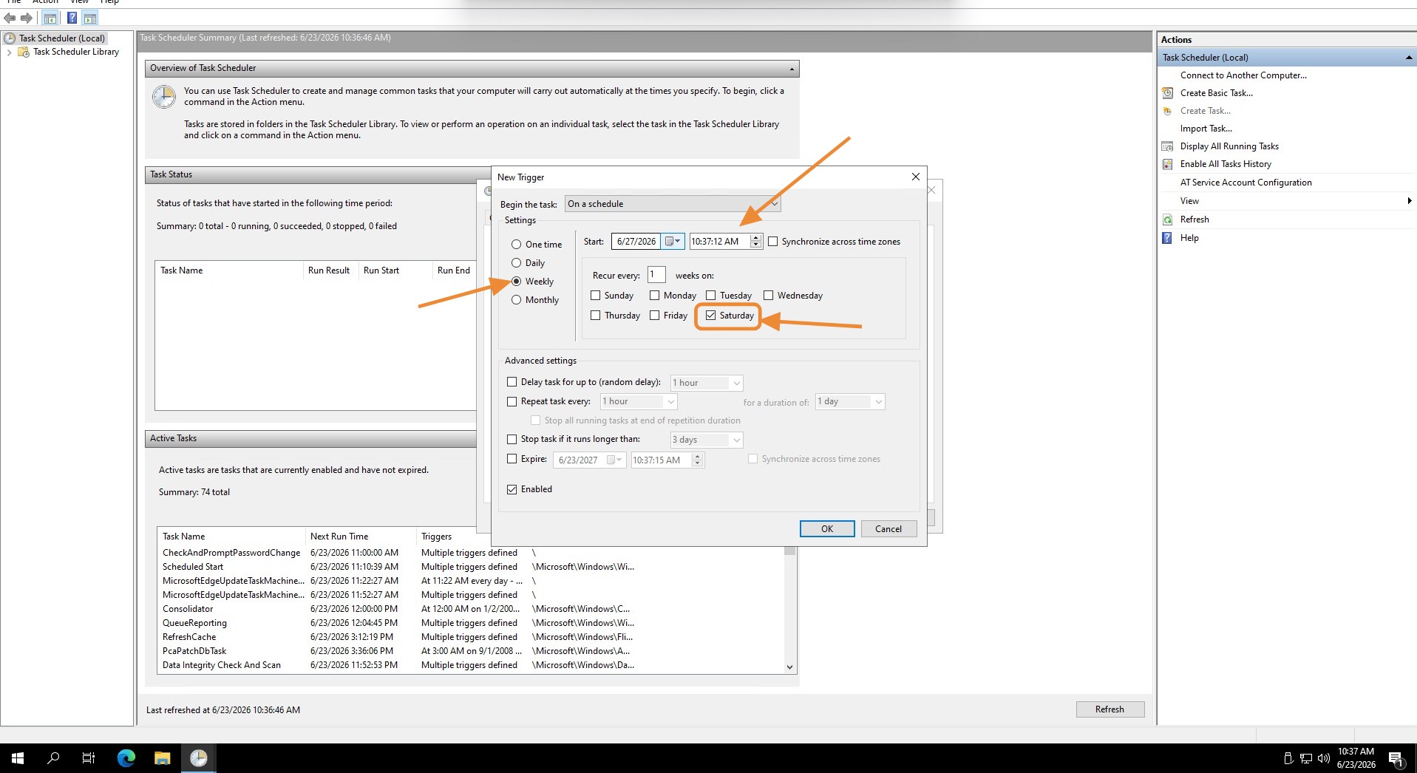
Task: Open AT Service Account Configuration
Action: click(x=1246, y=183)
